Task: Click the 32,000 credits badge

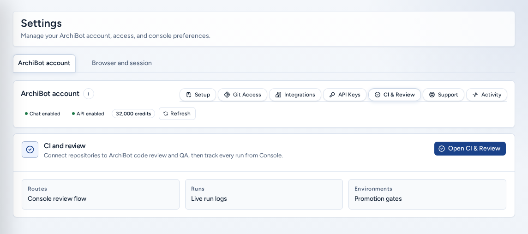Action: [133, 114]
